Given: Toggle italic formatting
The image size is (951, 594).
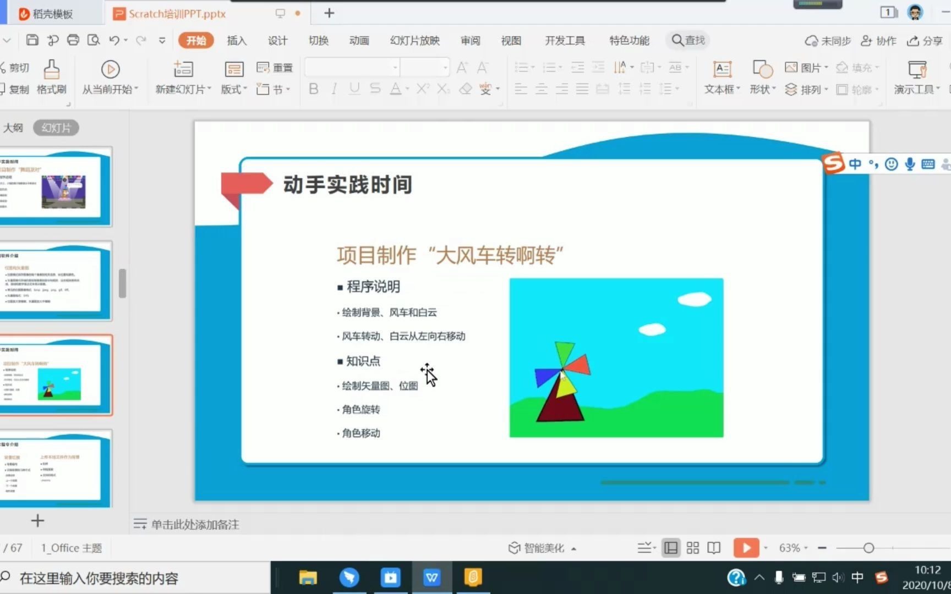Looking at the screenshot, I should click(334, 89).
